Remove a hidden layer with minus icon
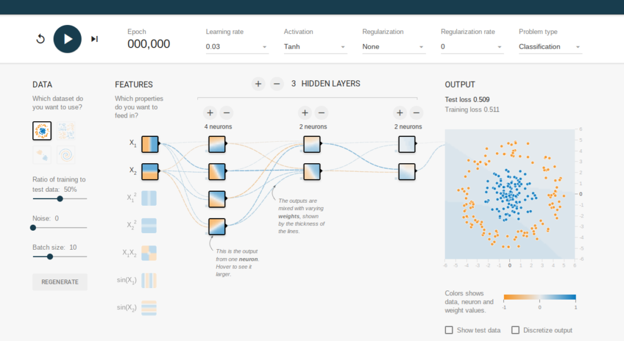The width and height of the screenshot is (624, 341). point(277,83)
